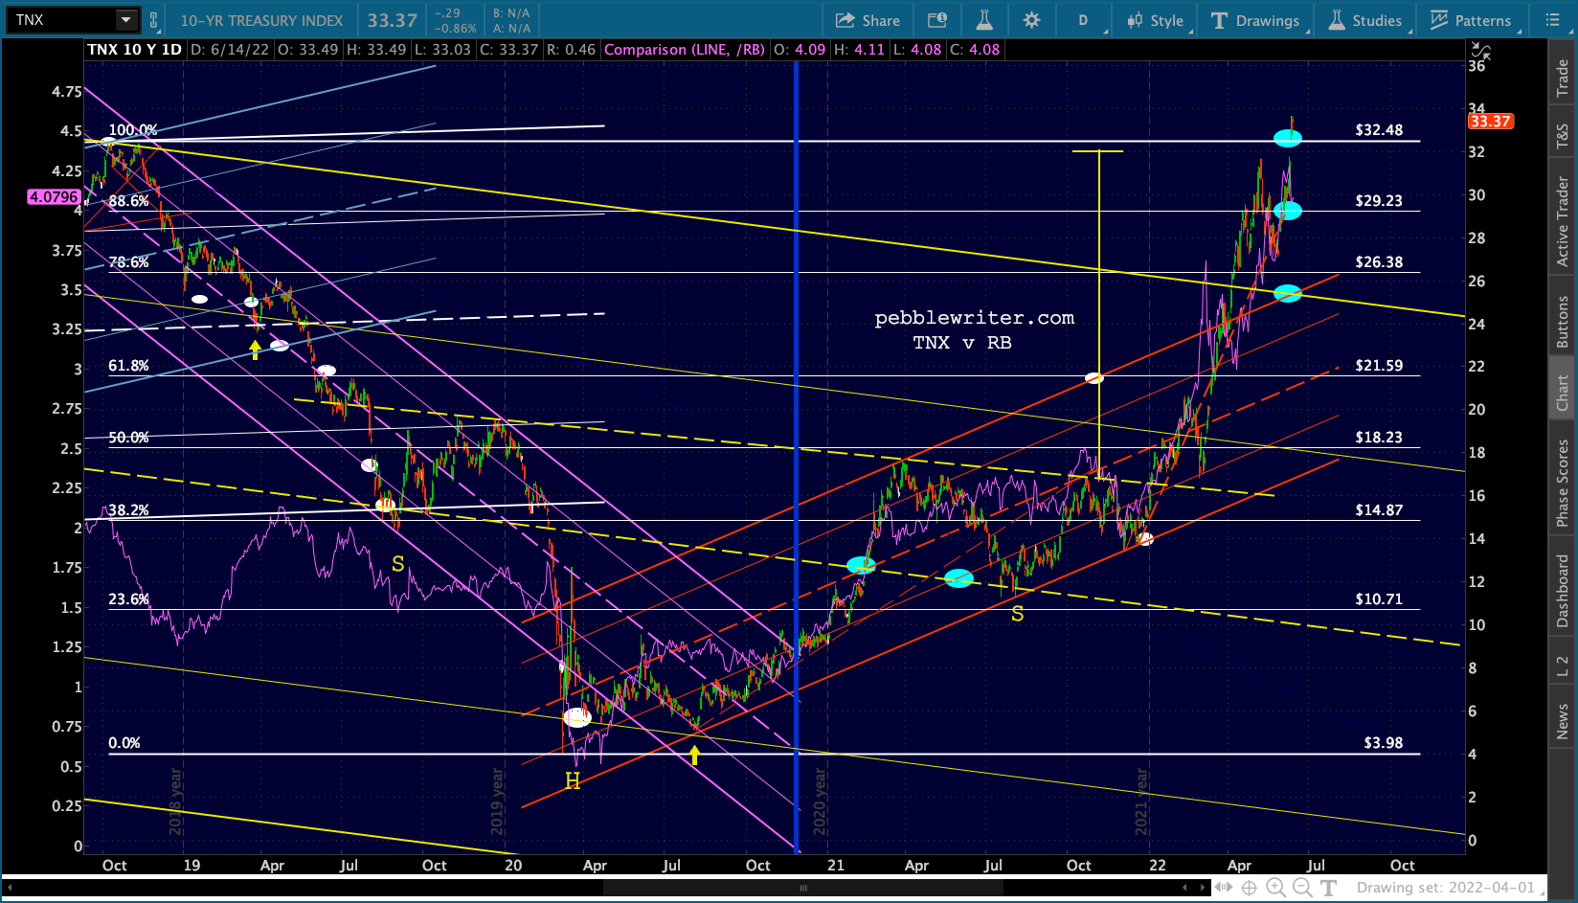Screen dimensions: 1578x903
Task: Open the Studies dropdown menu
Action: click(1365, 20)
